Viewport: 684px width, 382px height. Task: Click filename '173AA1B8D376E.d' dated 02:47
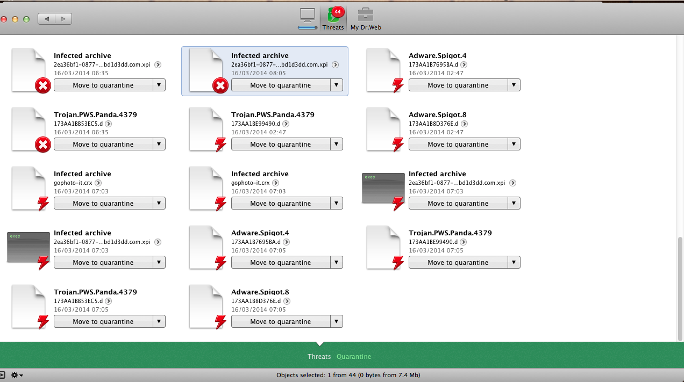point(433,124)
